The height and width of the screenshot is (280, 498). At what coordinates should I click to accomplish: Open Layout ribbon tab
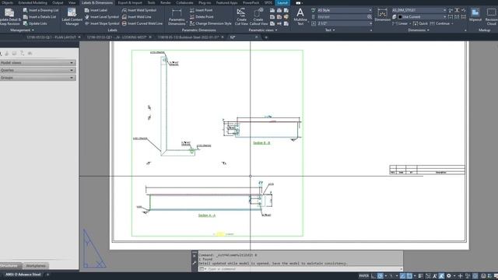click(x=282, y=2)
